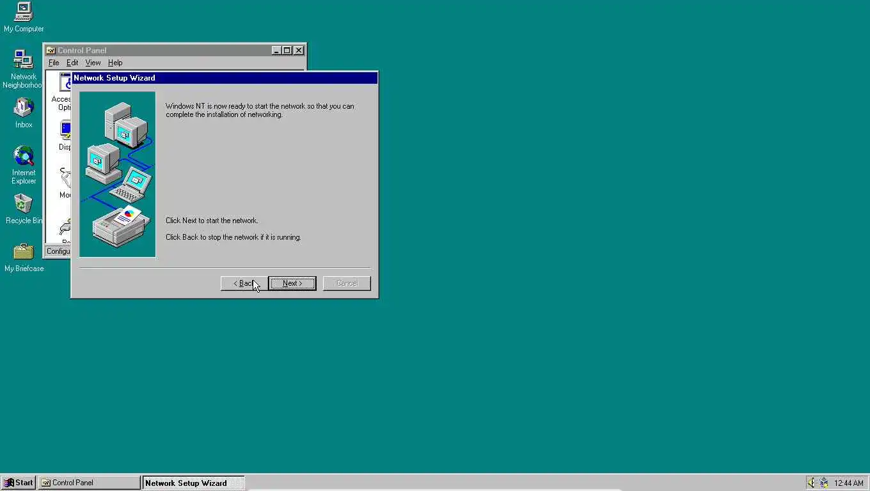The image size is (870, 491).
Task: Click the Next button in wizard
Action: click(x=292, y=283)
